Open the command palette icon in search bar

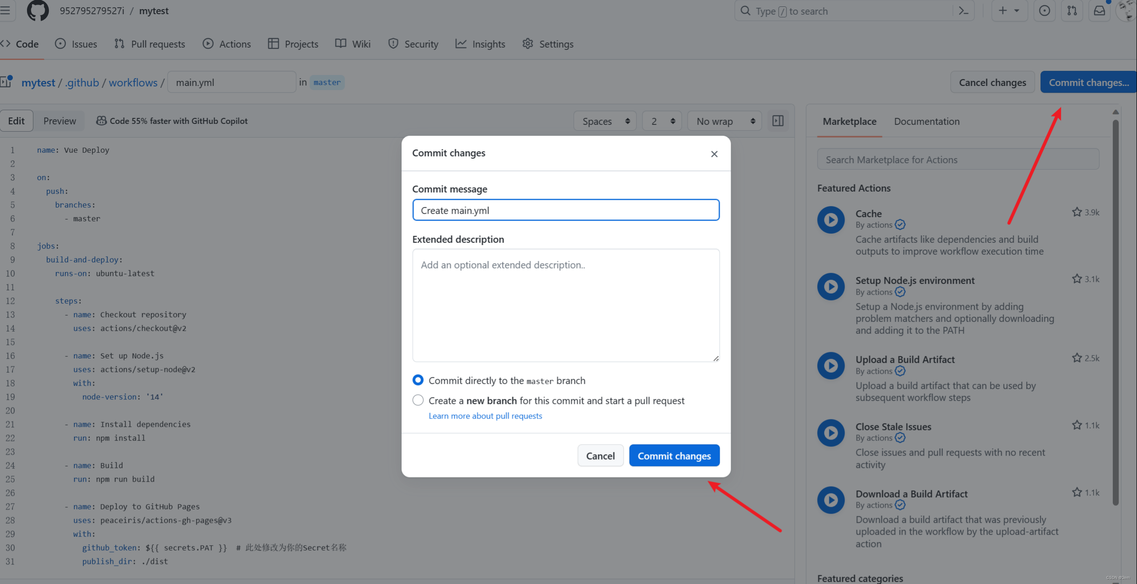coord(964,11)
